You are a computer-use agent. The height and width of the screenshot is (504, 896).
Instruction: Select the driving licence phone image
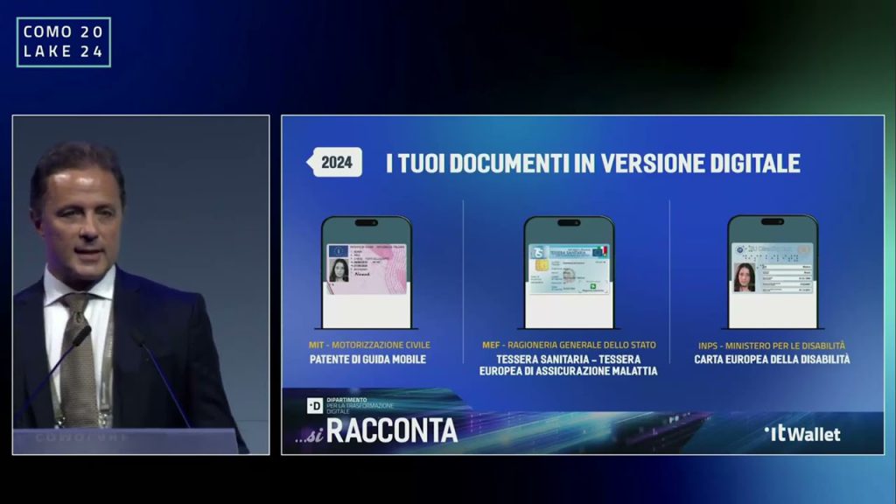367,273
